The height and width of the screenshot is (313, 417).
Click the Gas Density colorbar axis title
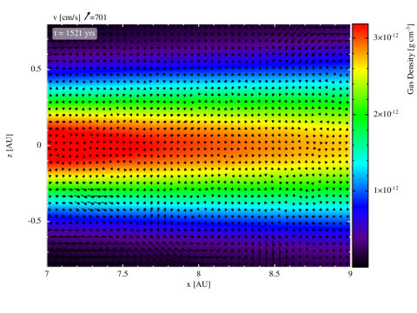(411, 59)
